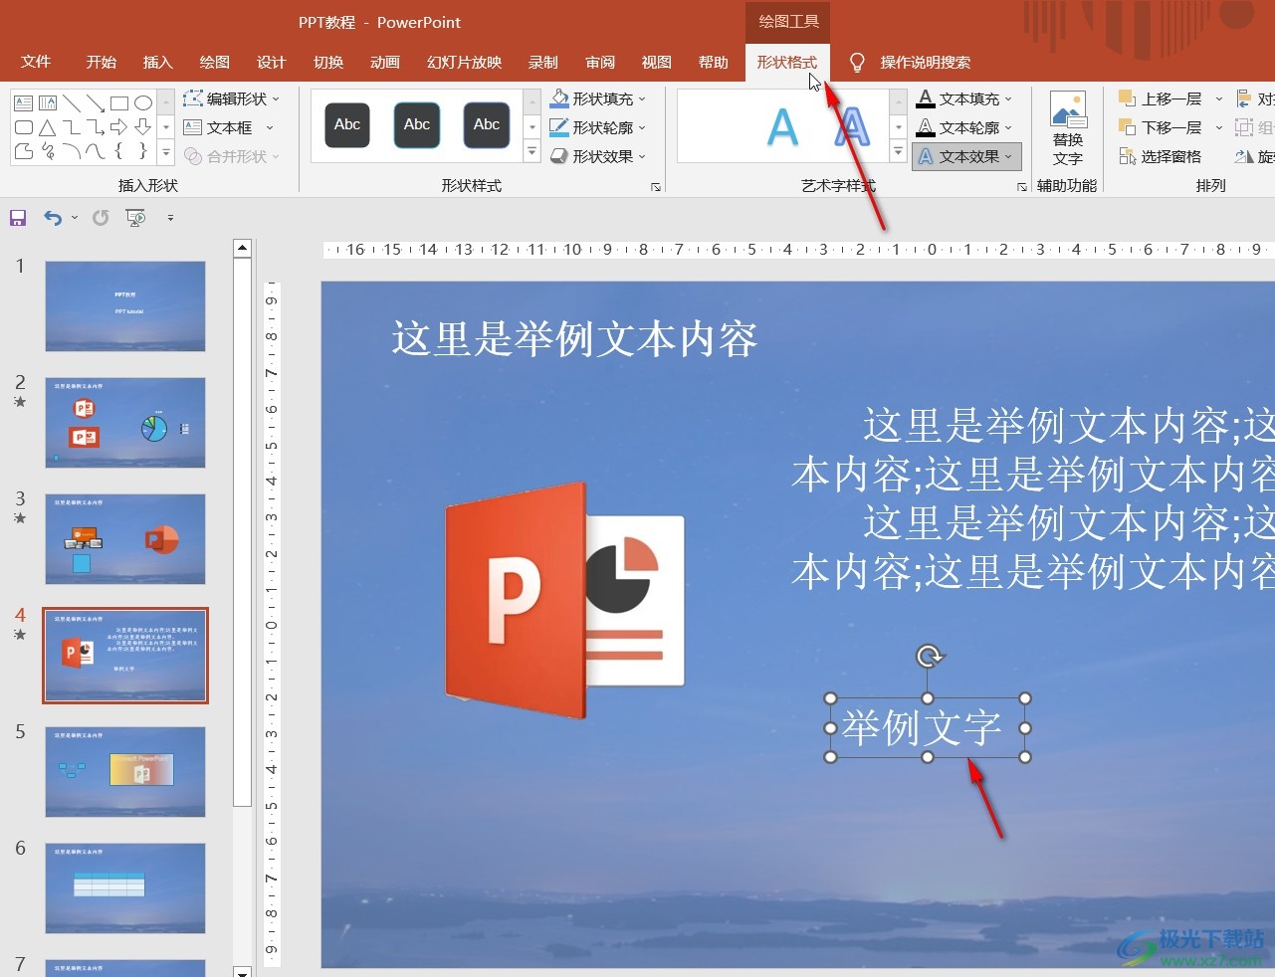The width and height of the screenshot is (1275, 977).
Task: Open the 形状填充 dropdown
Action: (x=598, y=98)
